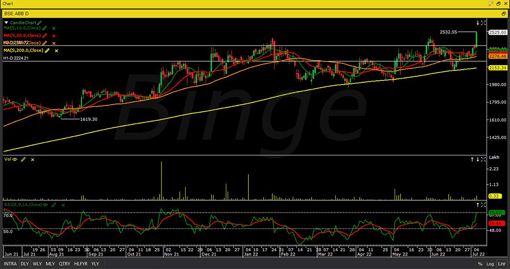
Task: Click the H1-D:2224.21 readout
Action: pyautogui.click(x=16, y=58)
